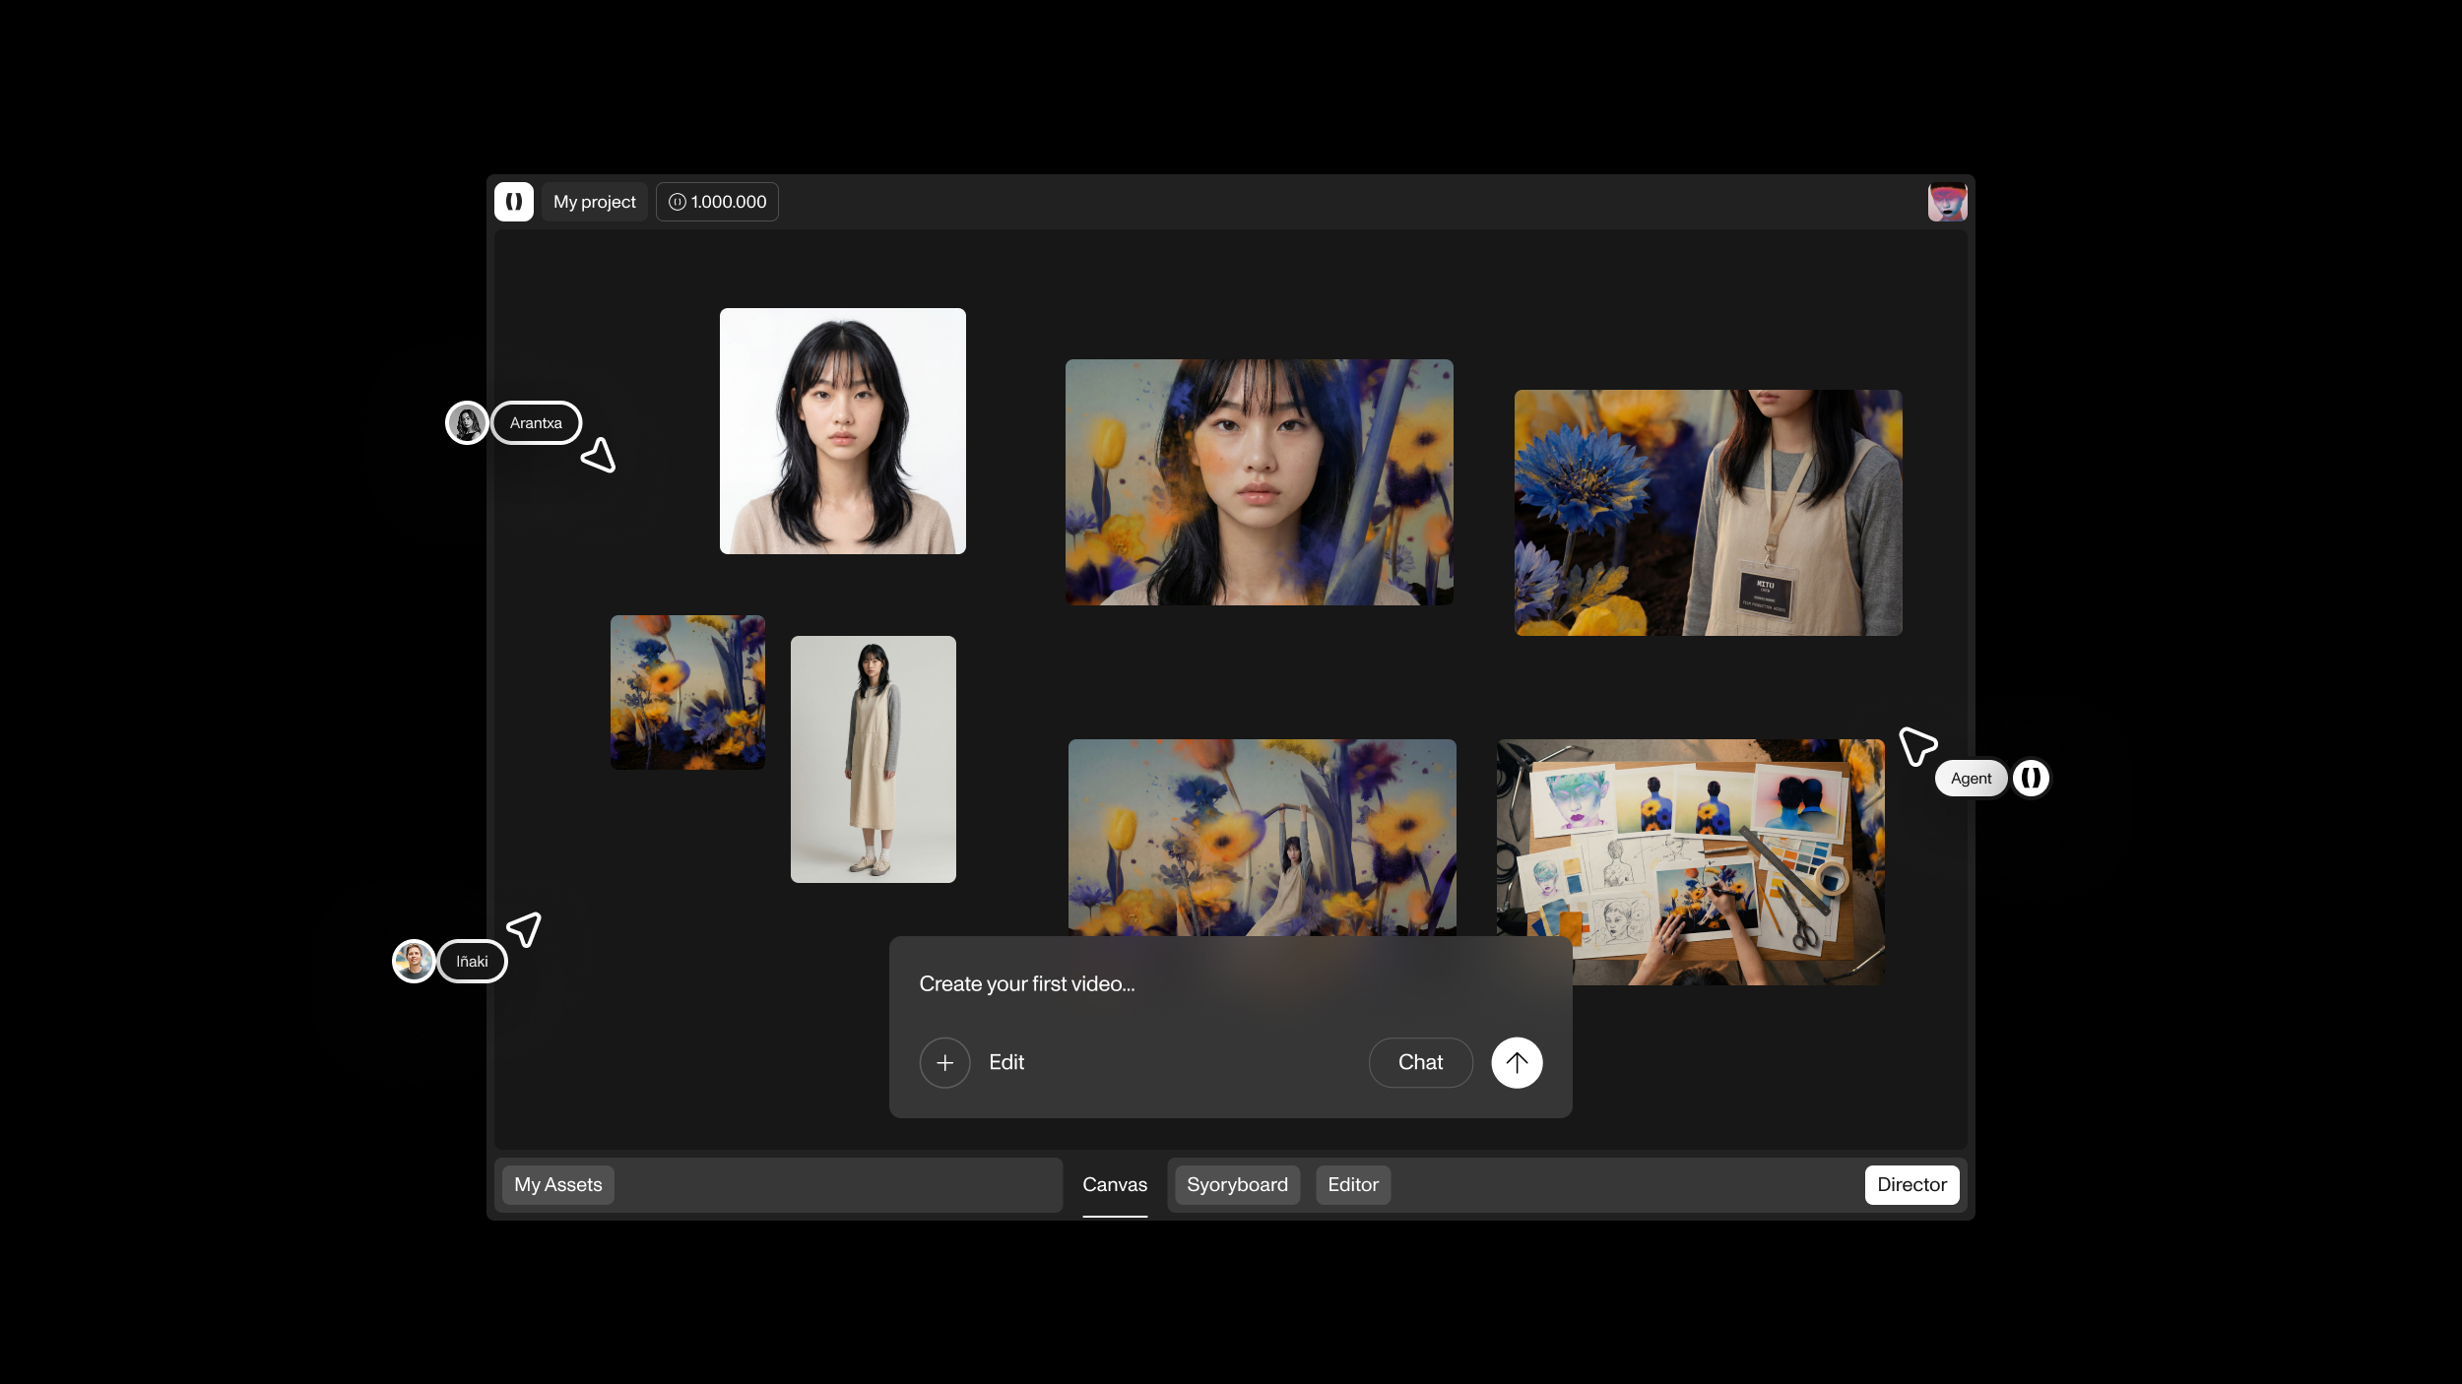Click the app logo in the top-left corner
The width and height of the screenshot is (2462, 1384).
tap(514, 201)
